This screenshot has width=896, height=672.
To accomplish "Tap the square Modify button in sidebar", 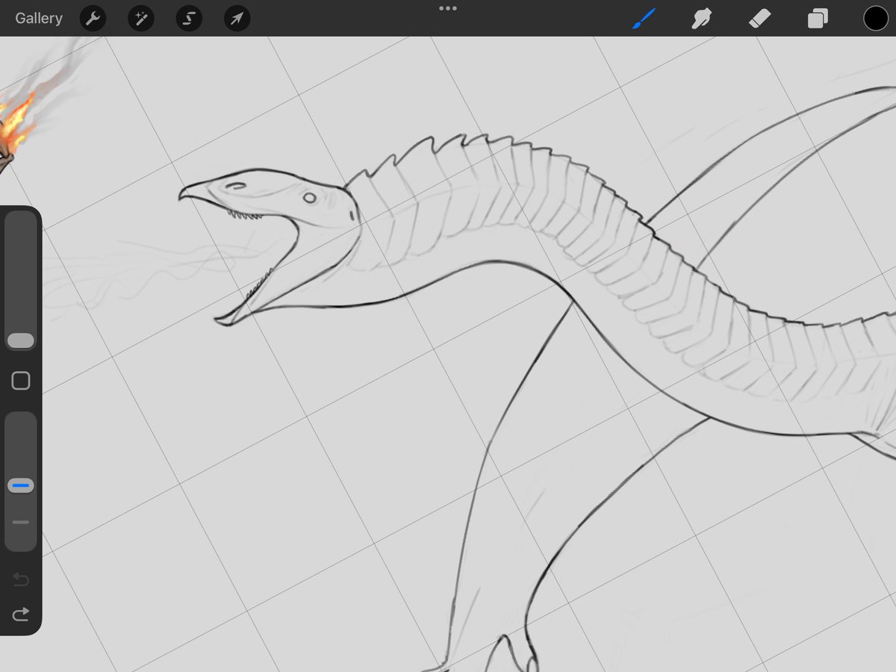I will pyautogui.click(x=21, y=381).
